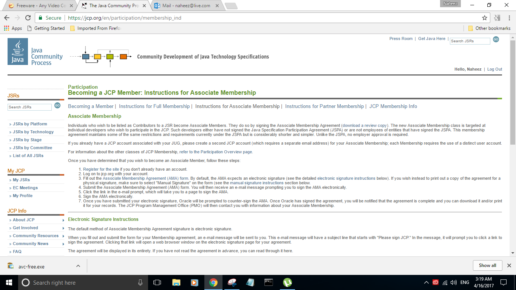Viewport: 516px width, 290px height.
Task: Click the browser address bar URL
Action: tap(125, 18)
